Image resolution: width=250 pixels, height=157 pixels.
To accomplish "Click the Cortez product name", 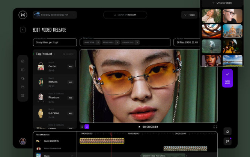I will (x=53, y=66).
